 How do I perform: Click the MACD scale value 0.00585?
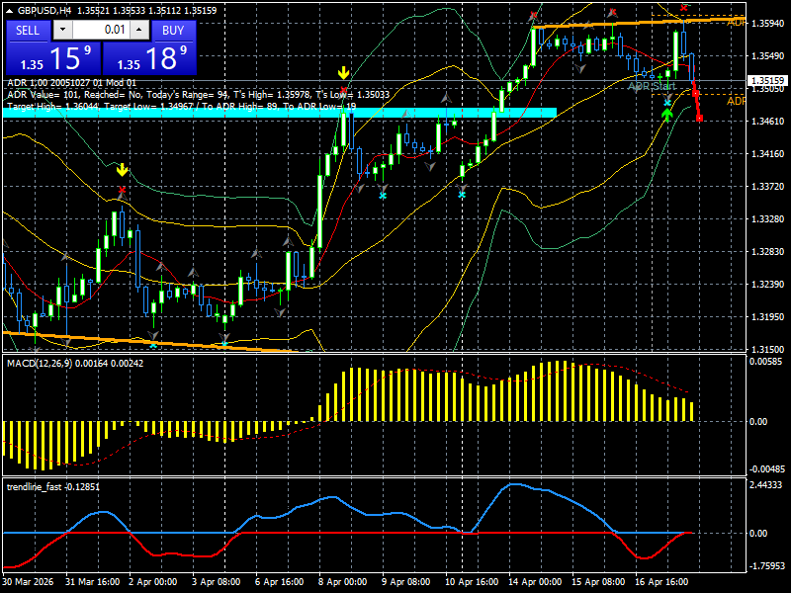[765, 362]
